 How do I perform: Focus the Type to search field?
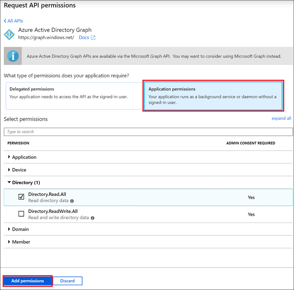148,132
